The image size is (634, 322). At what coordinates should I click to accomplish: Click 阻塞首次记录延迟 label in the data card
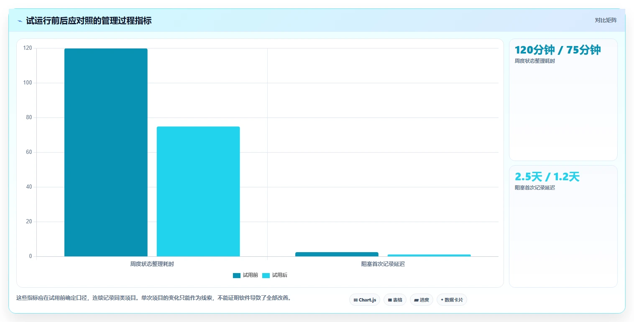pos(535,188)
